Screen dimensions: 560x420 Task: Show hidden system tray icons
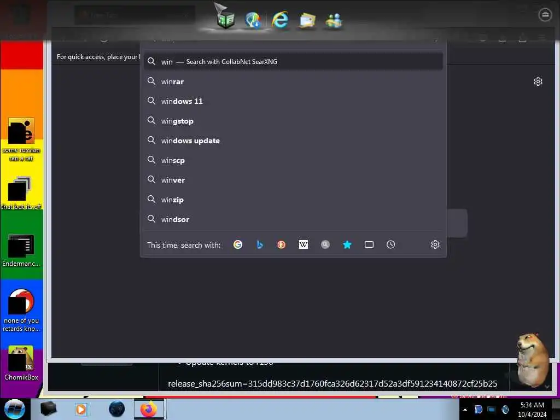[465, 410]
